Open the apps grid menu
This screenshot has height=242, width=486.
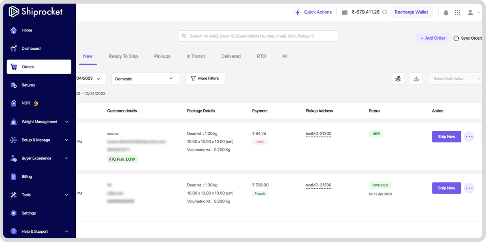point(458,13)
